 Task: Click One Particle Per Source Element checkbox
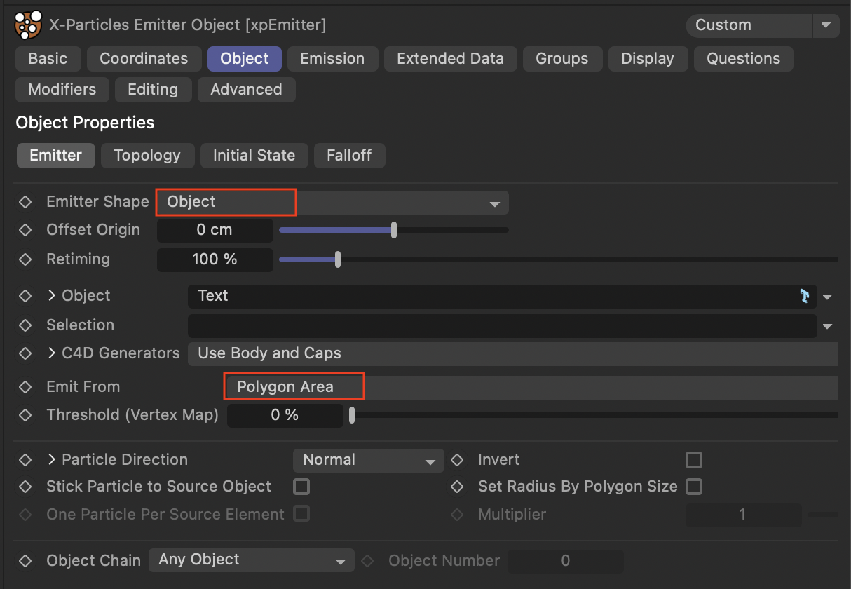[301, 514]
